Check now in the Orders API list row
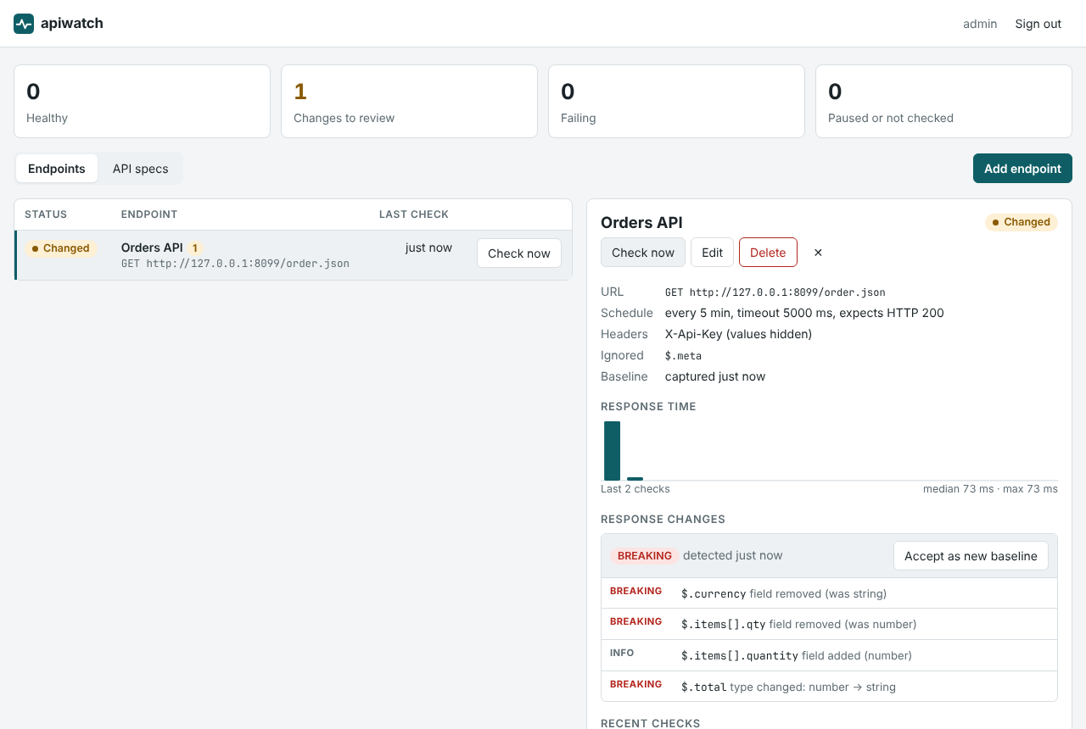1086x729 pixels. tap(519, 253)
